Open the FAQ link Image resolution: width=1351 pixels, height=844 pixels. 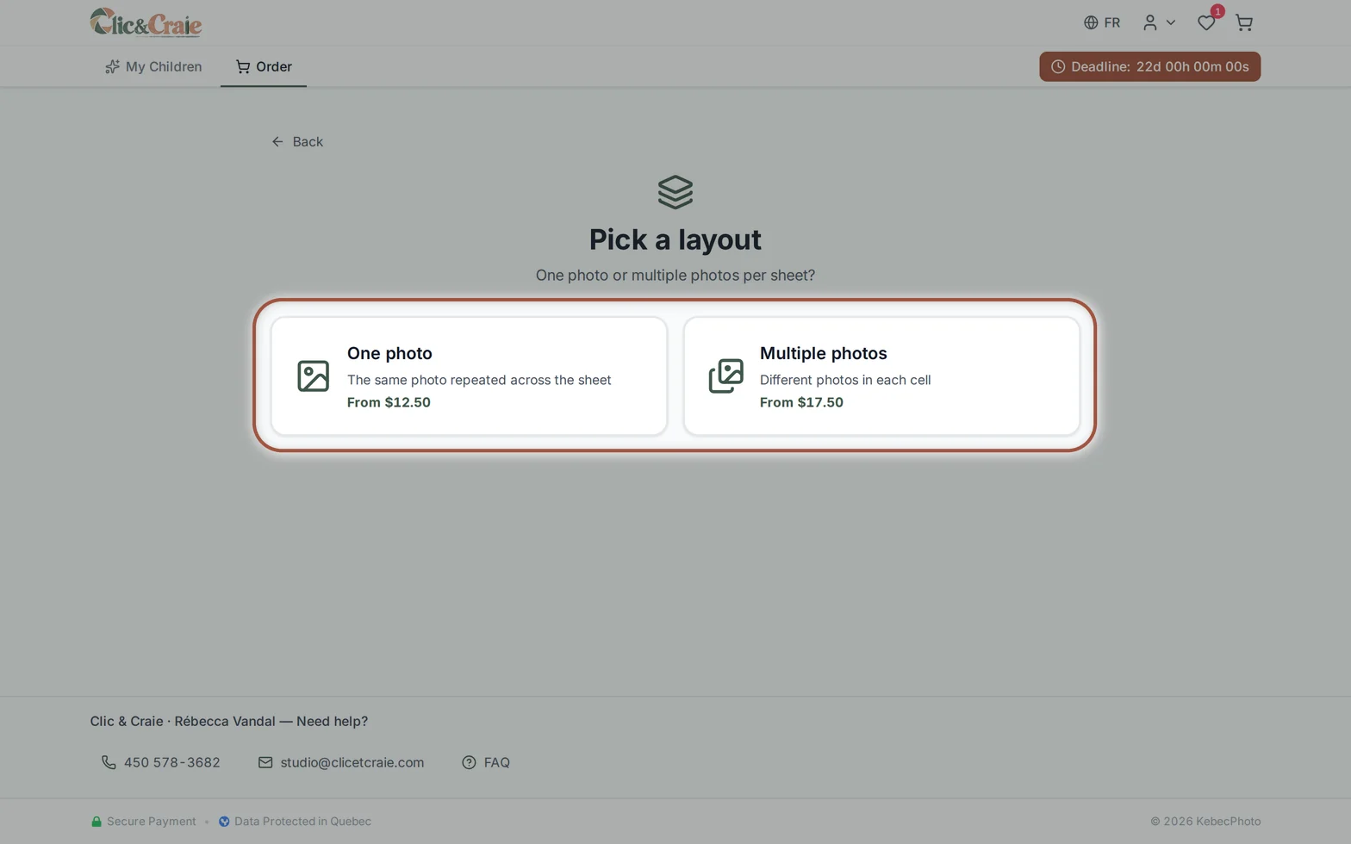point(486,762)
